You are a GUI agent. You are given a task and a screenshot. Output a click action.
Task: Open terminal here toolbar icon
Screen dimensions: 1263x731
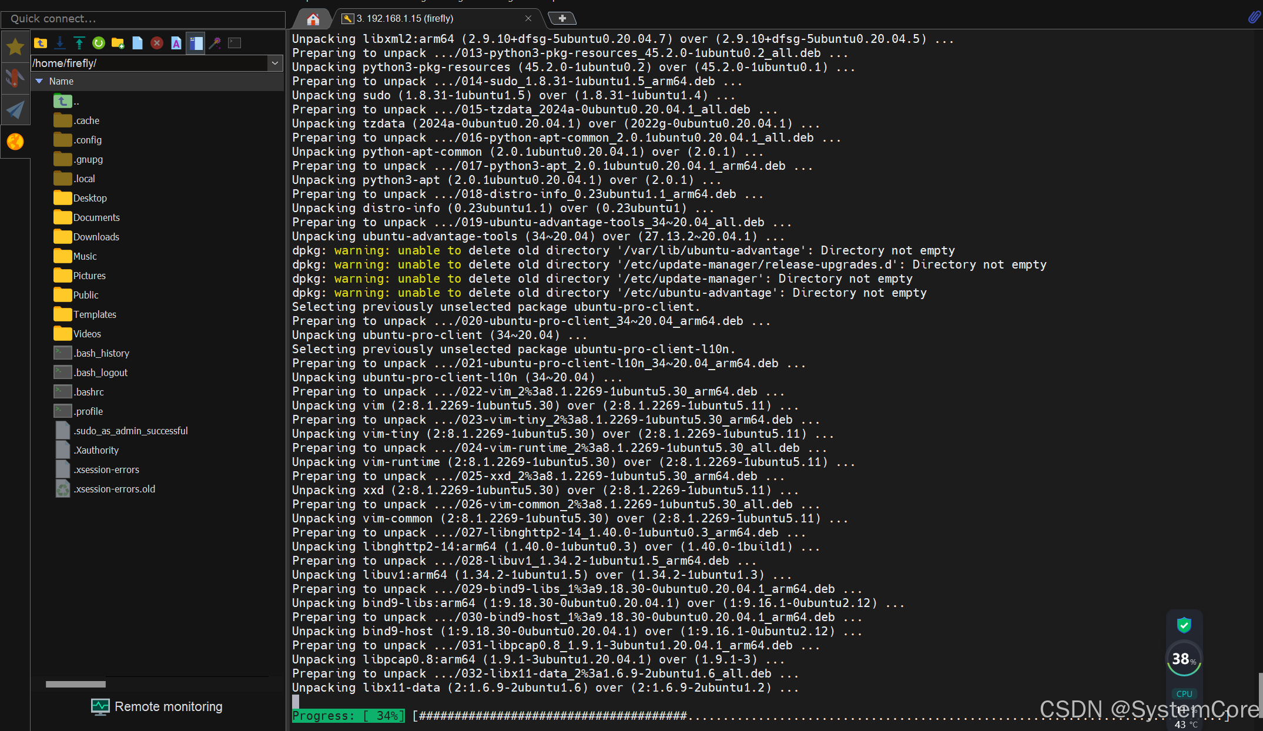(x=234, y=43)
